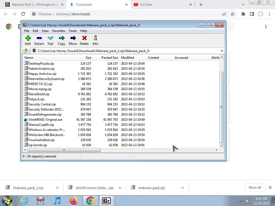
Task: Expand options for WinXP.Horror.Destr download
Action: coord(120,188)
